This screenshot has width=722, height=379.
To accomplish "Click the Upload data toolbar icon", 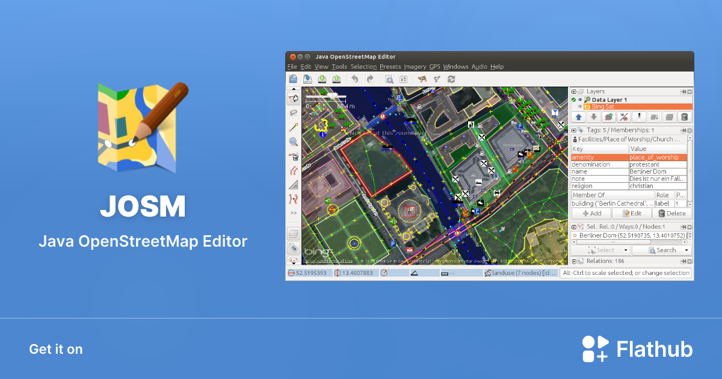I will [337, 79].
